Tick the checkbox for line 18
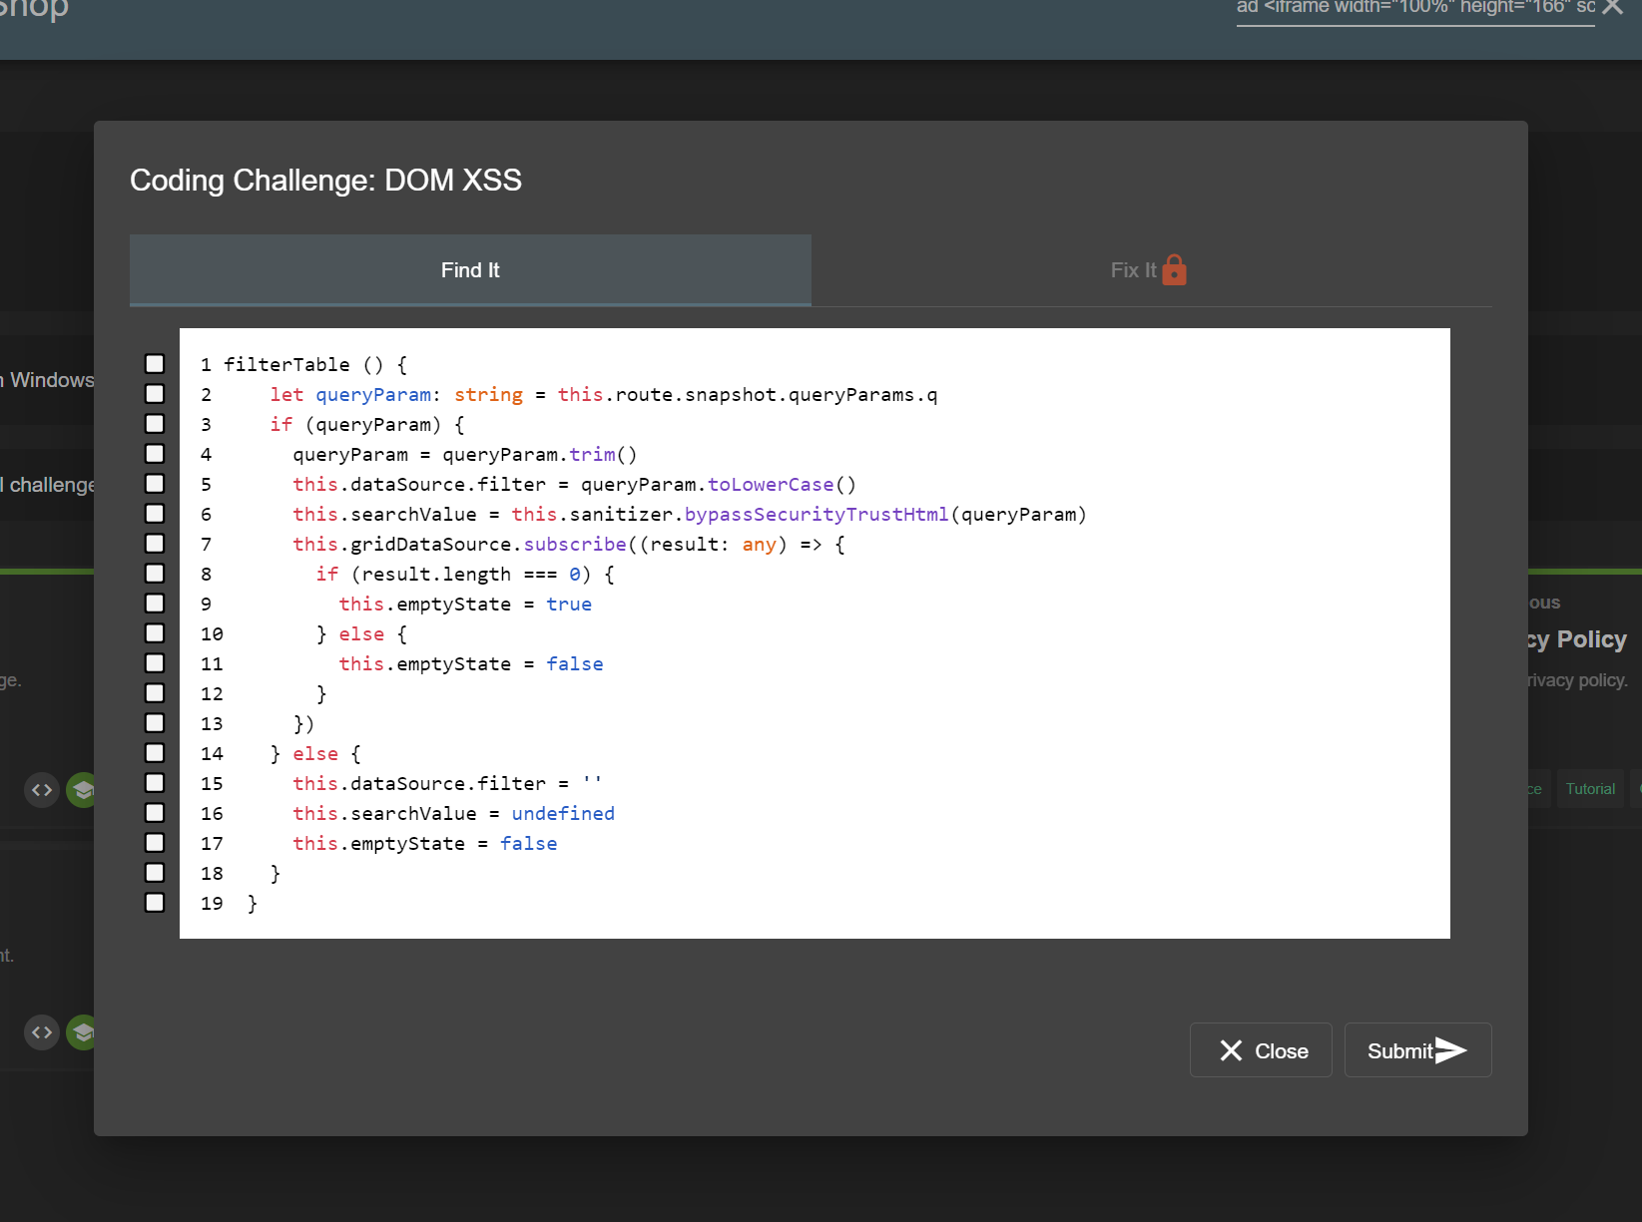Screen dimensions: 1642x1222 (x=155, y=873)
